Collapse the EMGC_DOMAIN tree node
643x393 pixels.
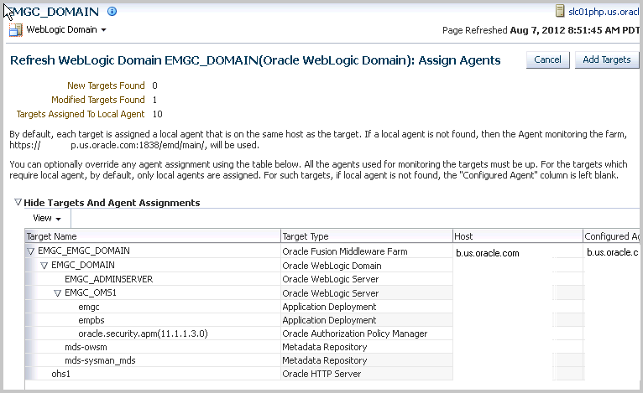tap(44, 266)
